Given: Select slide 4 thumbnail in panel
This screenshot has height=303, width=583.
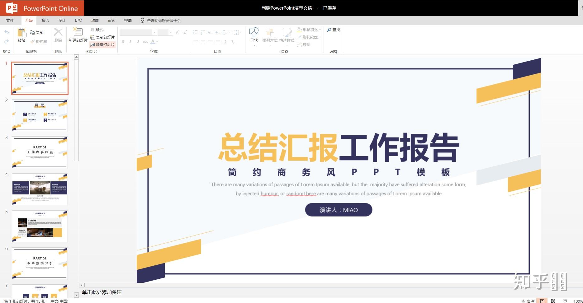Looking at the screenshot, I should point(40,189).
